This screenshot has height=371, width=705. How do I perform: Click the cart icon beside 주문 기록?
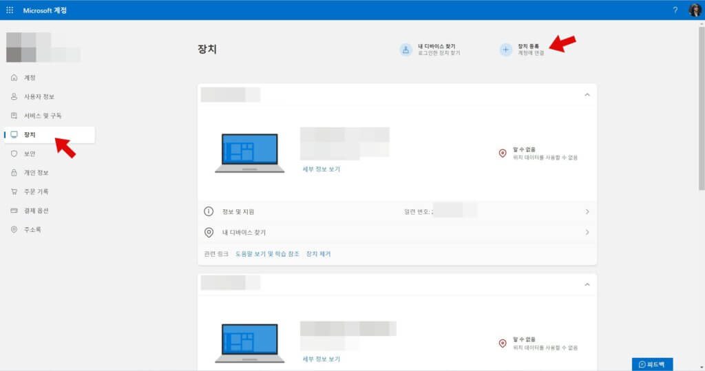click(14, 191)
